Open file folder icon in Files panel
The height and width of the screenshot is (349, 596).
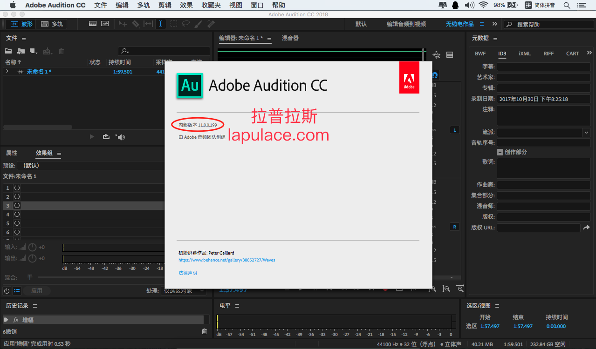8,51
